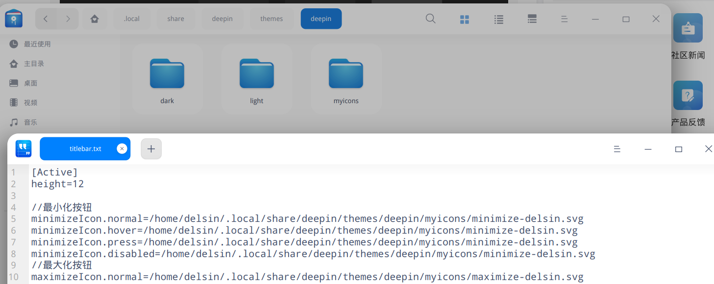
Task: Click the height=12 line
Action: (x=58, y=184)
